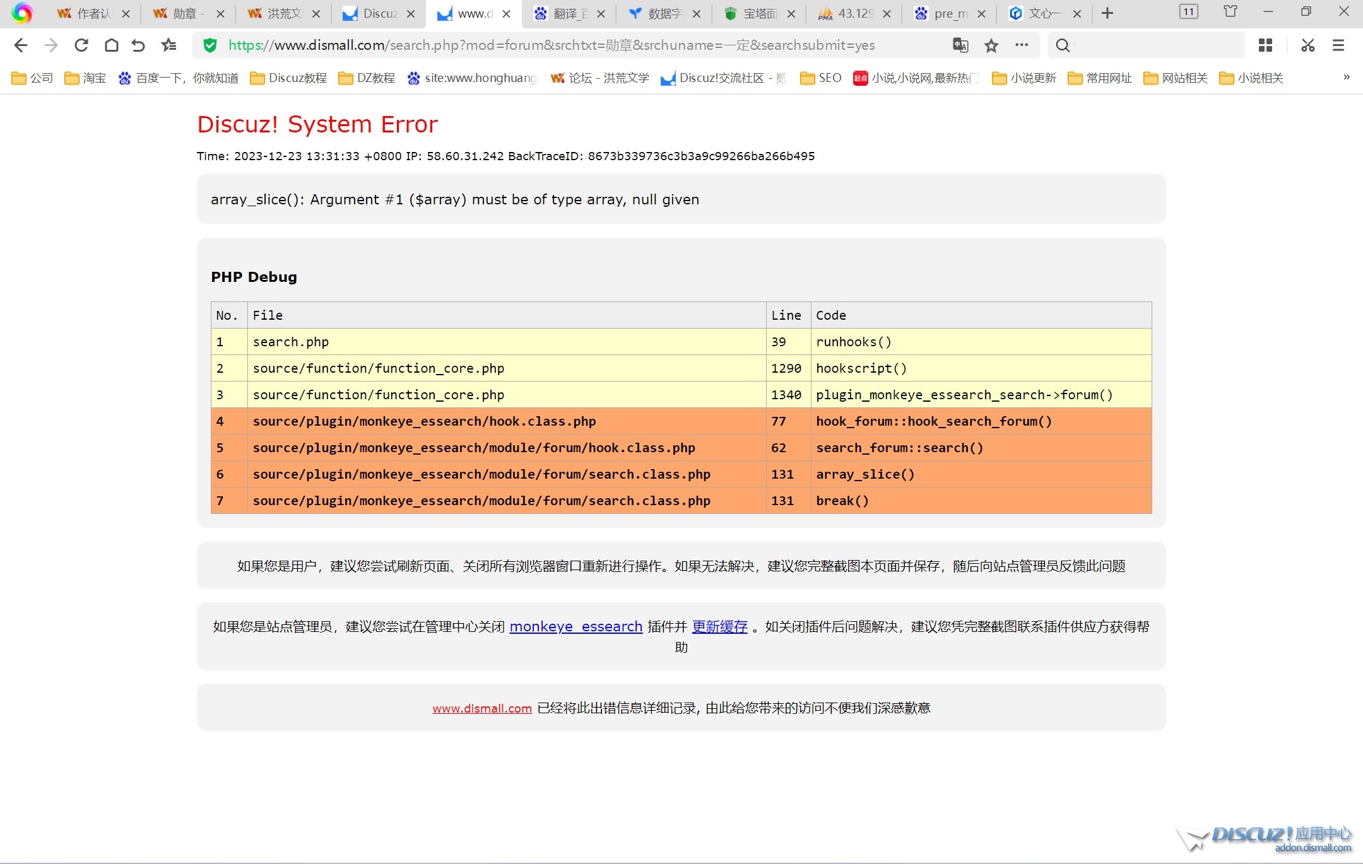Open the Discuz!交流社区 bookmark
The image size is (1363, 864).
point(723,78)
